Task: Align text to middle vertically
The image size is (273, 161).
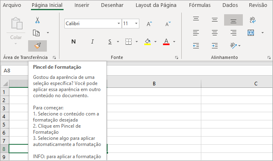Action: pyautogui.click(x=215, y=20)
